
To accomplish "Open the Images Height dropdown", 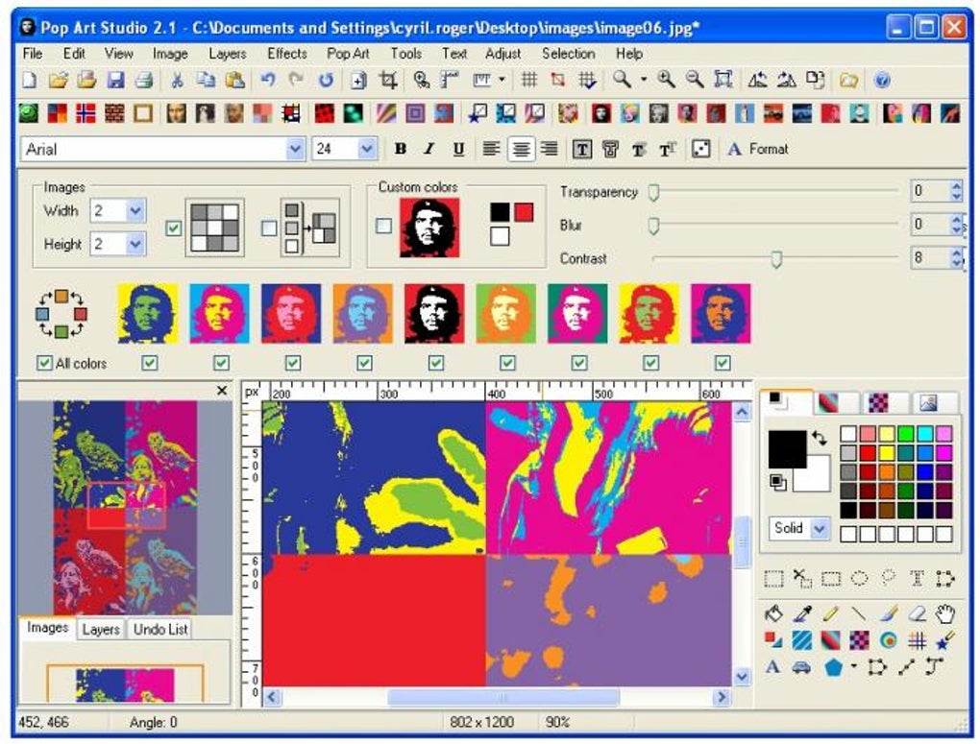I will click(135, 244).
